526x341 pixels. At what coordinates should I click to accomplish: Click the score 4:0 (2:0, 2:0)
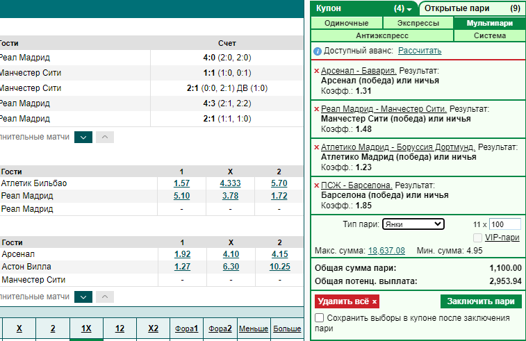click(x=227, y=58)
